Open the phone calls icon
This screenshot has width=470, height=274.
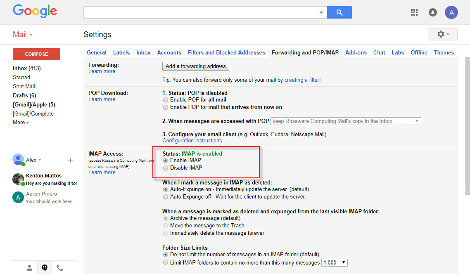click(x=60, y=267)
